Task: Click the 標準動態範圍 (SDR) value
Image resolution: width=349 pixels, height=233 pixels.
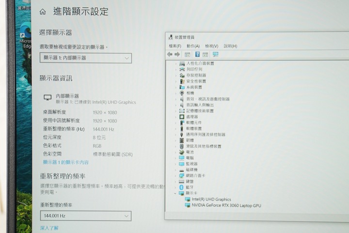Action: click(113, 155)
